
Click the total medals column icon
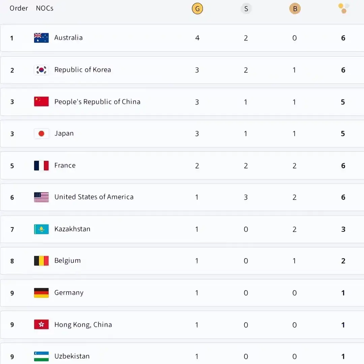(x=343, y=8)
